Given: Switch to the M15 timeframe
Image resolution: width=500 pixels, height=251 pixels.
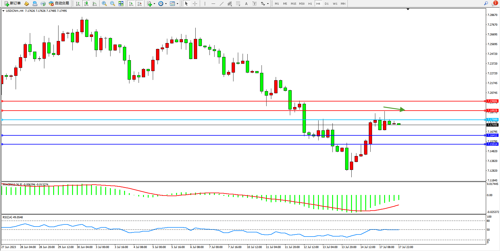Looking at the screenshot, I should coord(293,4).
